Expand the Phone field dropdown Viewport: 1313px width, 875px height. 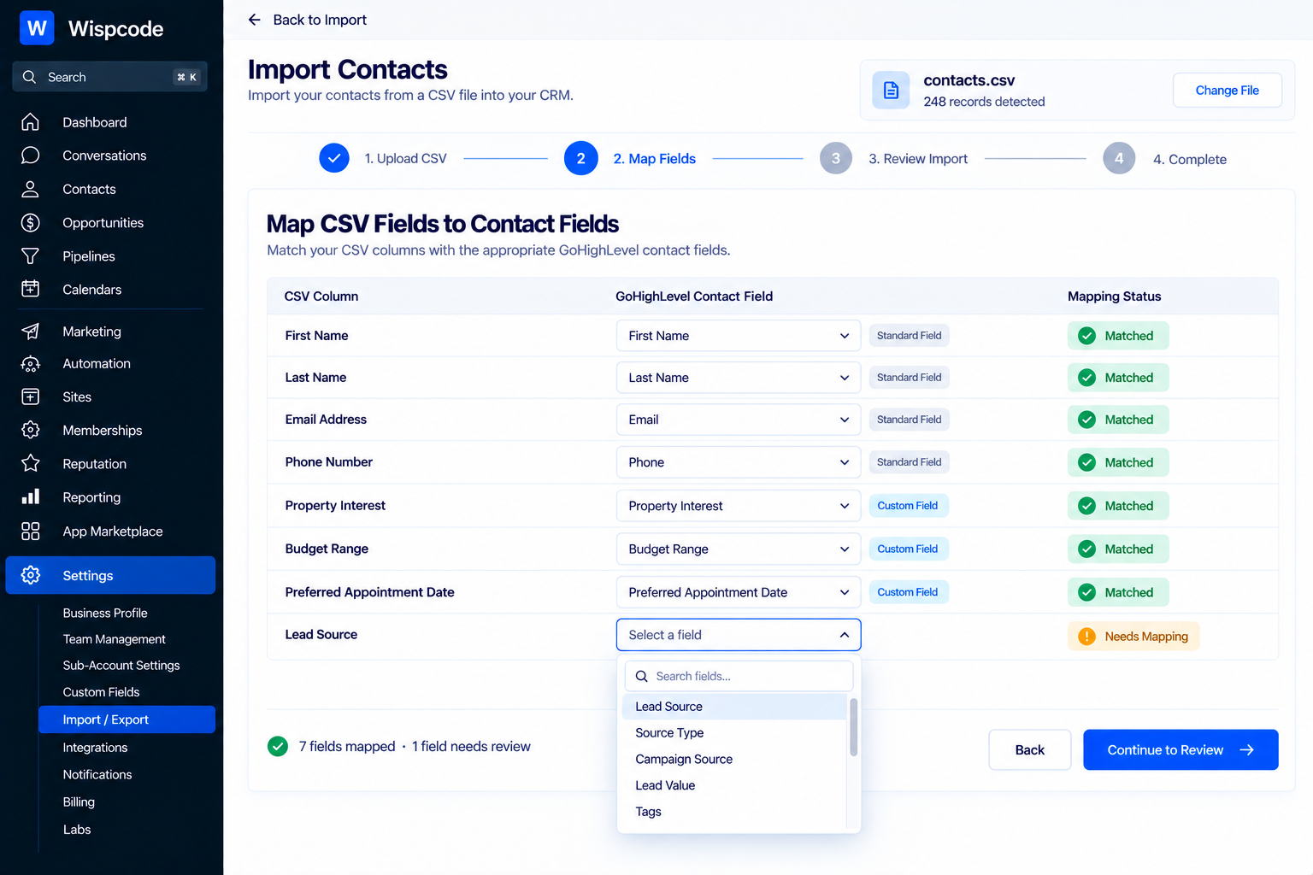pos(739,462)
